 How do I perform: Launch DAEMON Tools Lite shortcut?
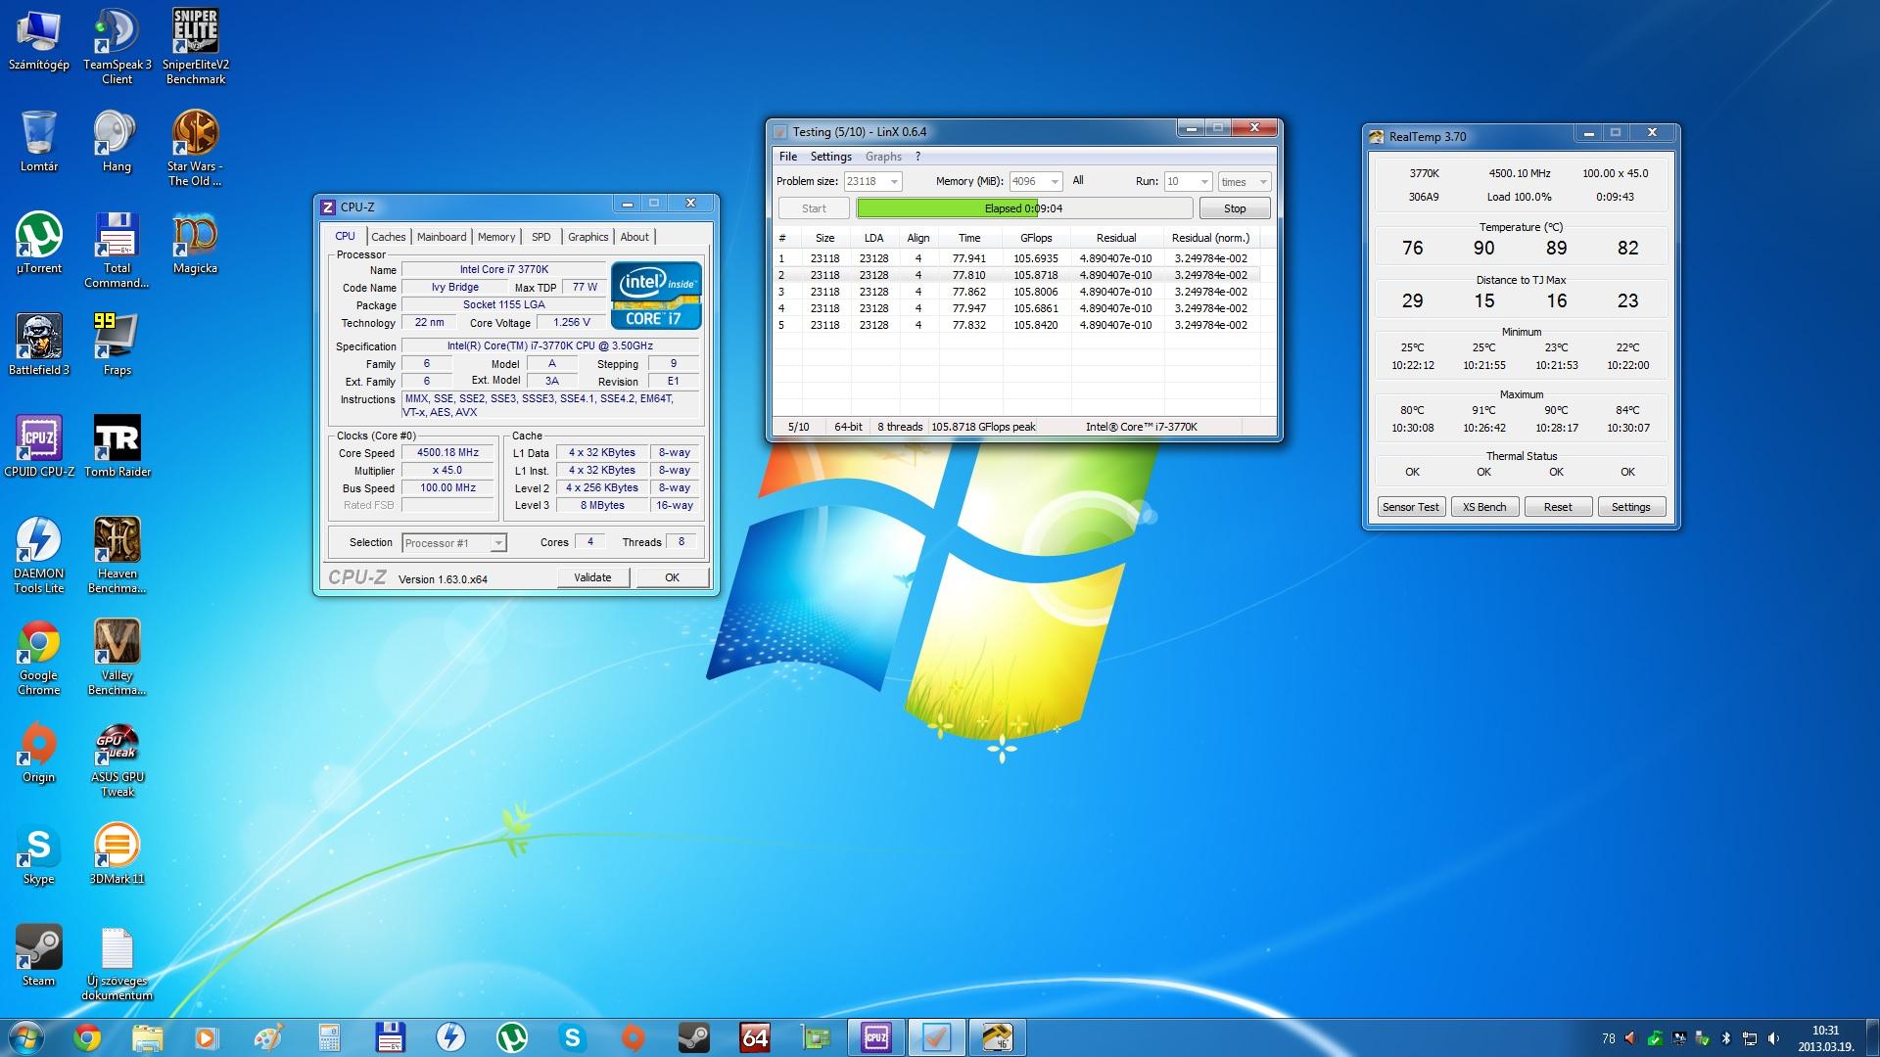point(39,541)
